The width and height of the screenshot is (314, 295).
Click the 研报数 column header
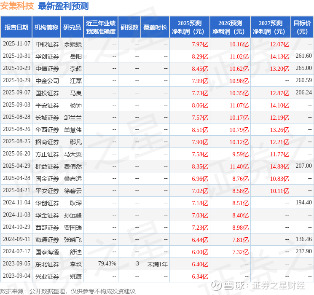pos(129,27)
